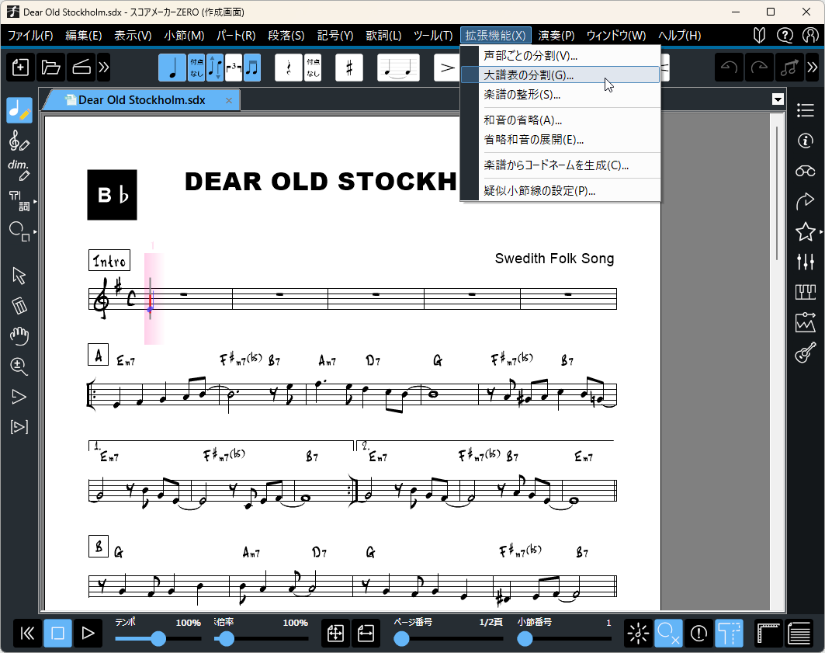Open the 小節(M) menu
Screen dimensions: 825x653
[184, 35]
